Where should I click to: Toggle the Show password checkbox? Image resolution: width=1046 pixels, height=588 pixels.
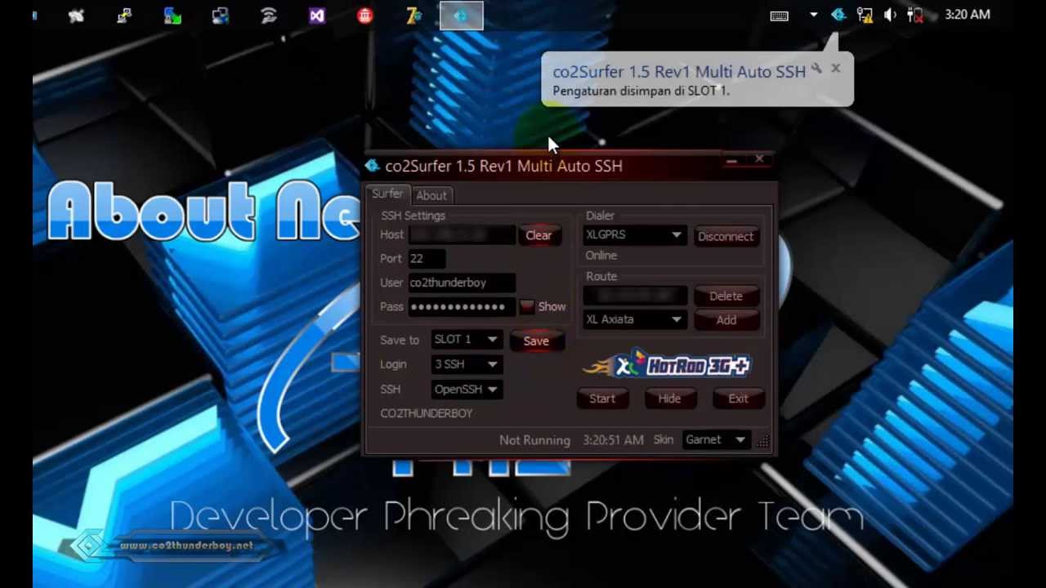527,306
